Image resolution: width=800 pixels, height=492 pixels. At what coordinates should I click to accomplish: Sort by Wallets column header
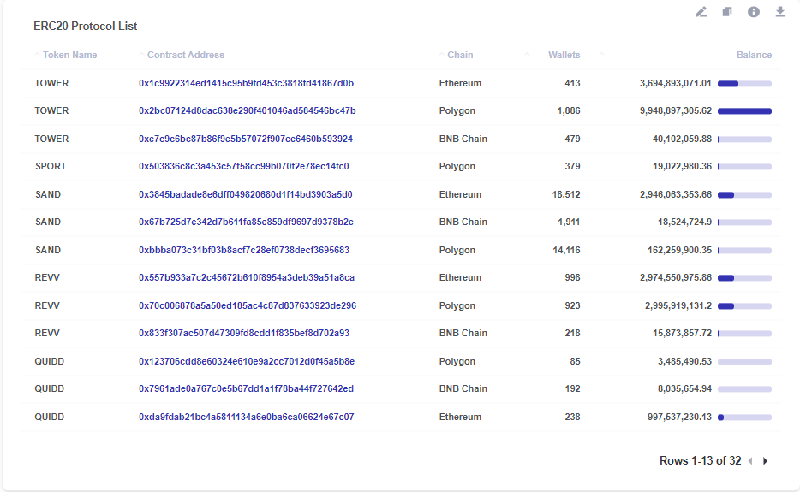click(x=564, y=55)
